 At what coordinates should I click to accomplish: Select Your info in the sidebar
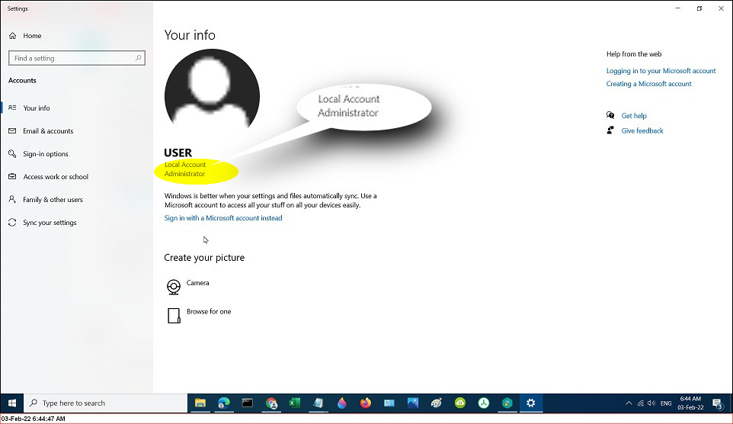[x=37, y=108]
